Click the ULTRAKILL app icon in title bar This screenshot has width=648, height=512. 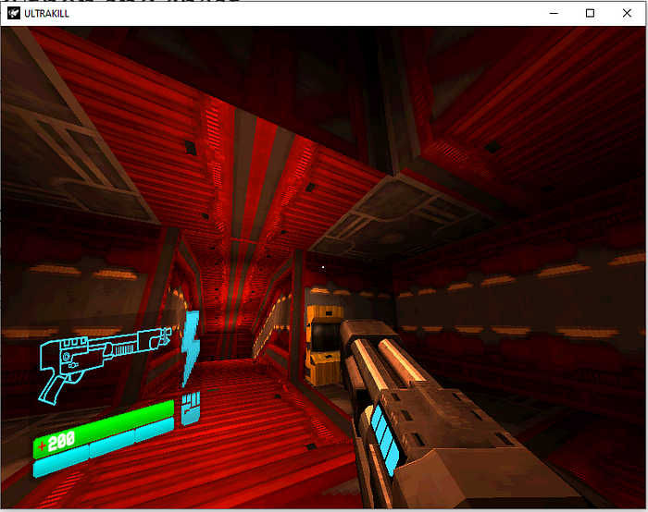[14, 13]
